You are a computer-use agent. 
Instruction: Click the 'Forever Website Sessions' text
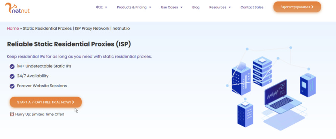tap(42, 86)
